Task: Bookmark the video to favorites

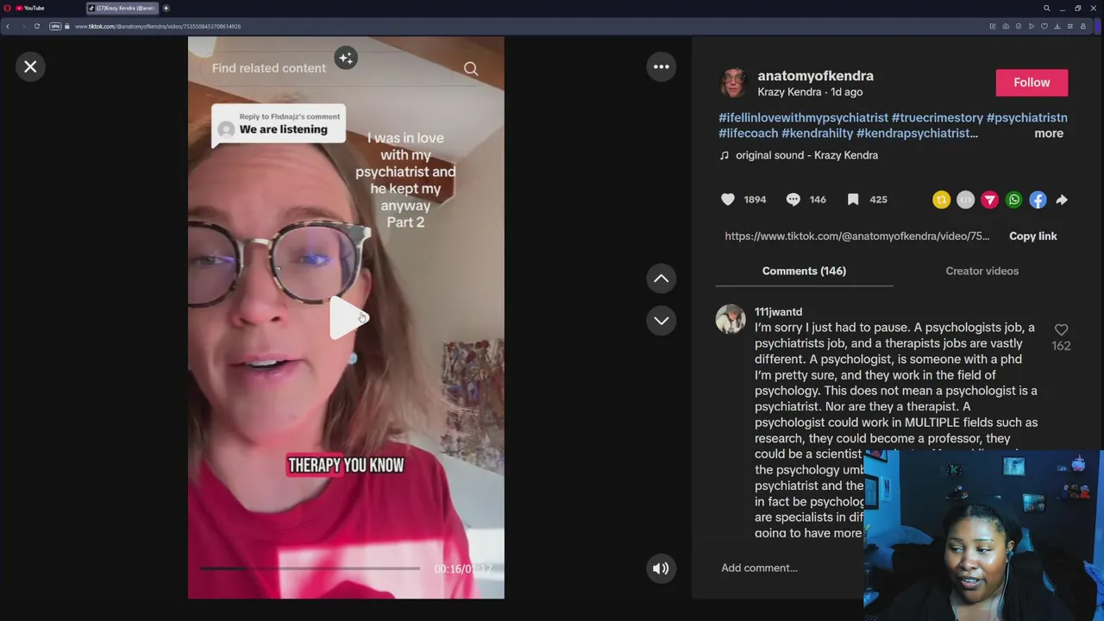Action: click(853, 199)
